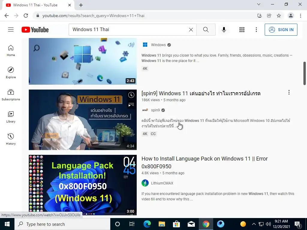Share this page from address bar

coord(269,16)
